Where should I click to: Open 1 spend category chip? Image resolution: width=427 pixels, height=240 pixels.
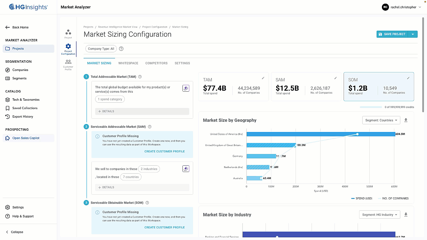110,99
